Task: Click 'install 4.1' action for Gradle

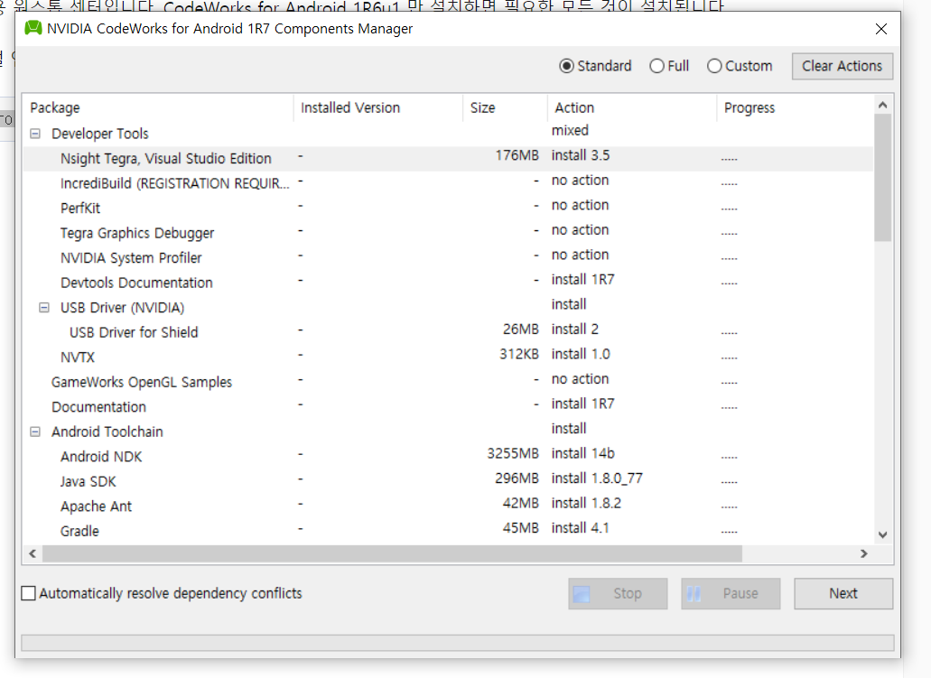Action: click(580, 528)
